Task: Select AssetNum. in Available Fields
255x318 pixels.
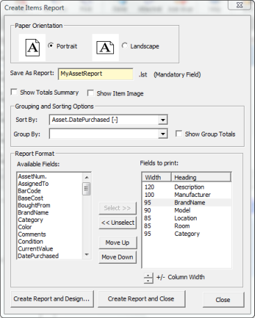Action: coord(50,177)
